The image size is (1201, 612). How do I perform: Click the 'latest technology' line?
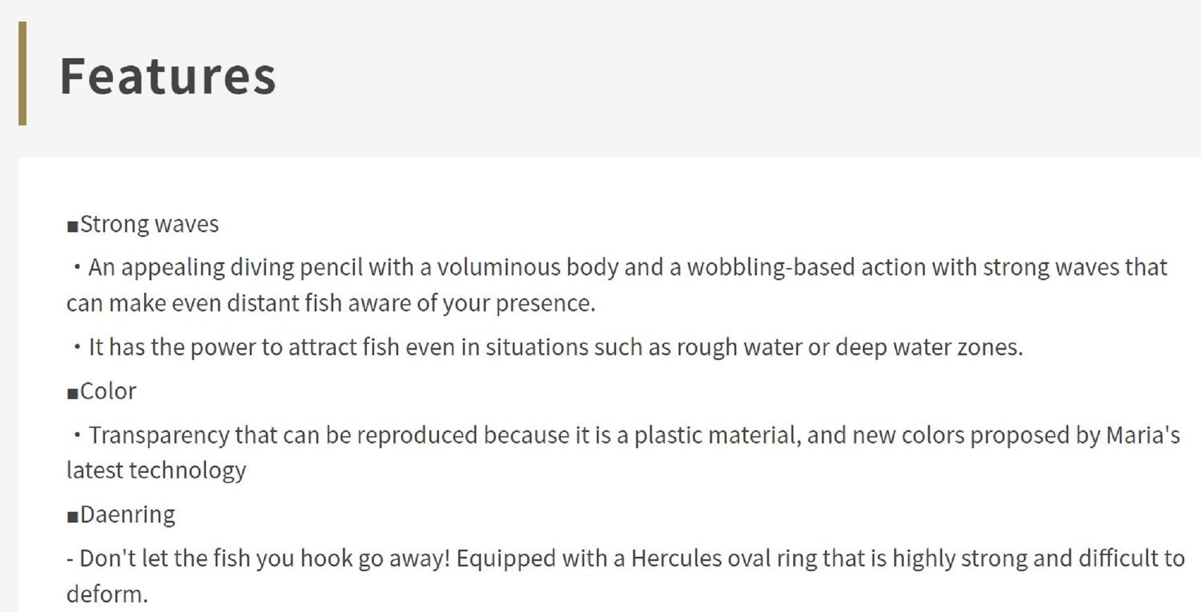[x=156, y=471]
